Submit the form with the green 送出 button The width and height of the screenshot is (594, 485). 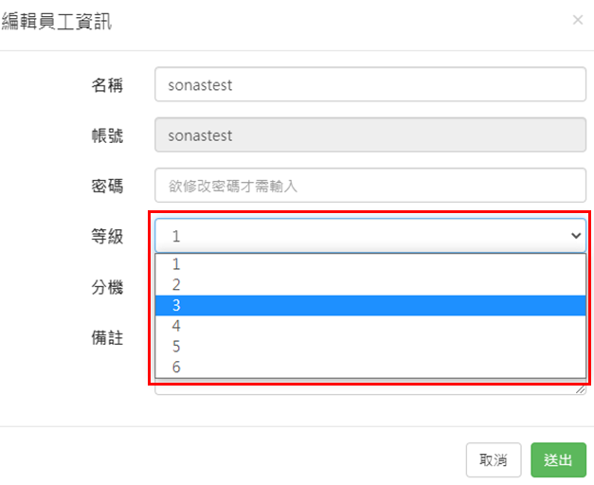coord(558,460)
